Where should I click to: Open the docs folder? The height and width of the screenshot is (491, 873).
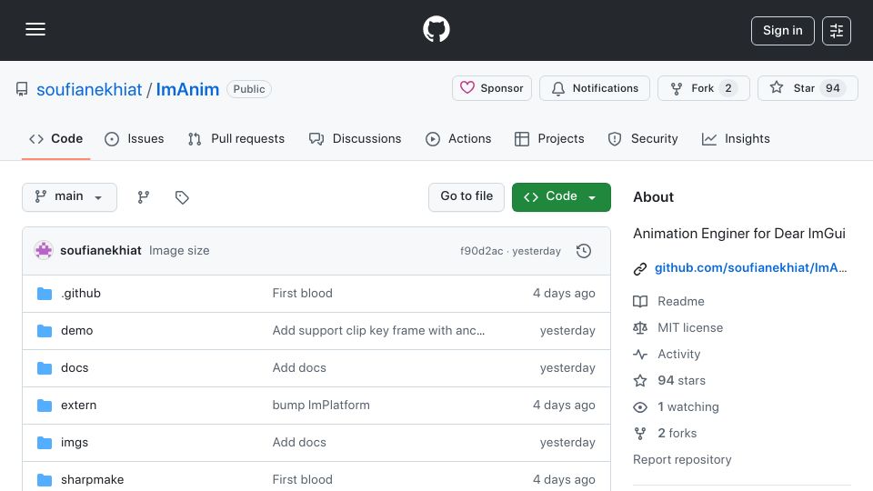coord(75,368)
